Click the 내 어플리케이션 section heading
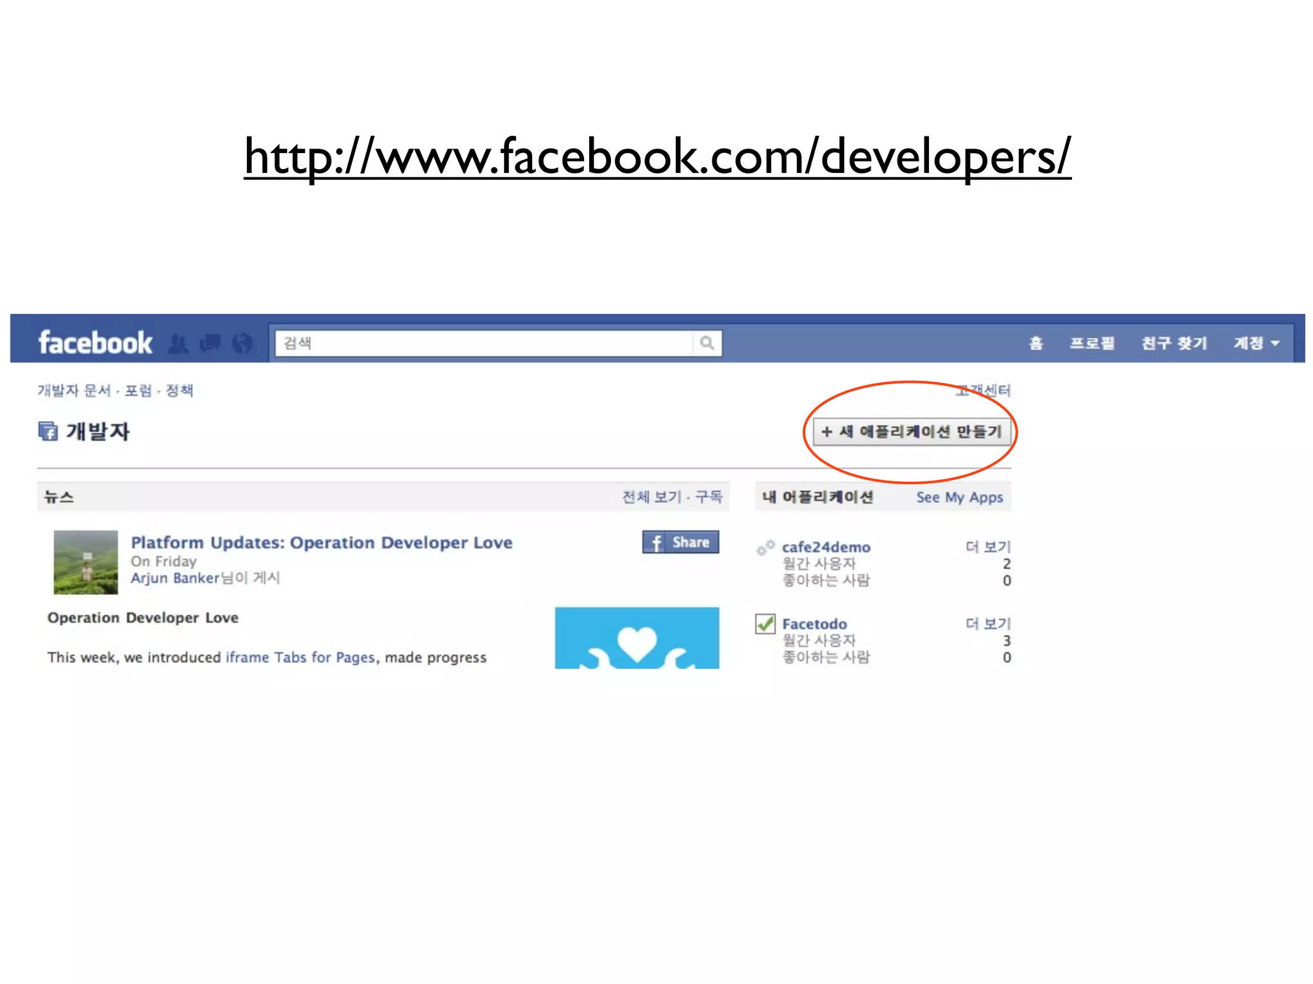This screenshot has height=984, width=1313. coord(818,497)
